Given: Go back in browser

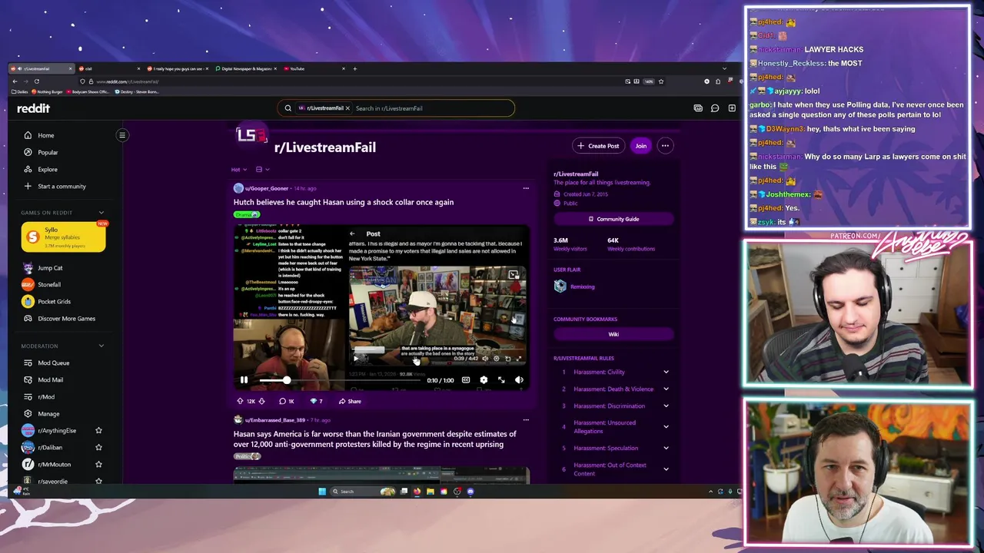Looking at the screenshot, I should pyautogui.click(x=15, y=81).
